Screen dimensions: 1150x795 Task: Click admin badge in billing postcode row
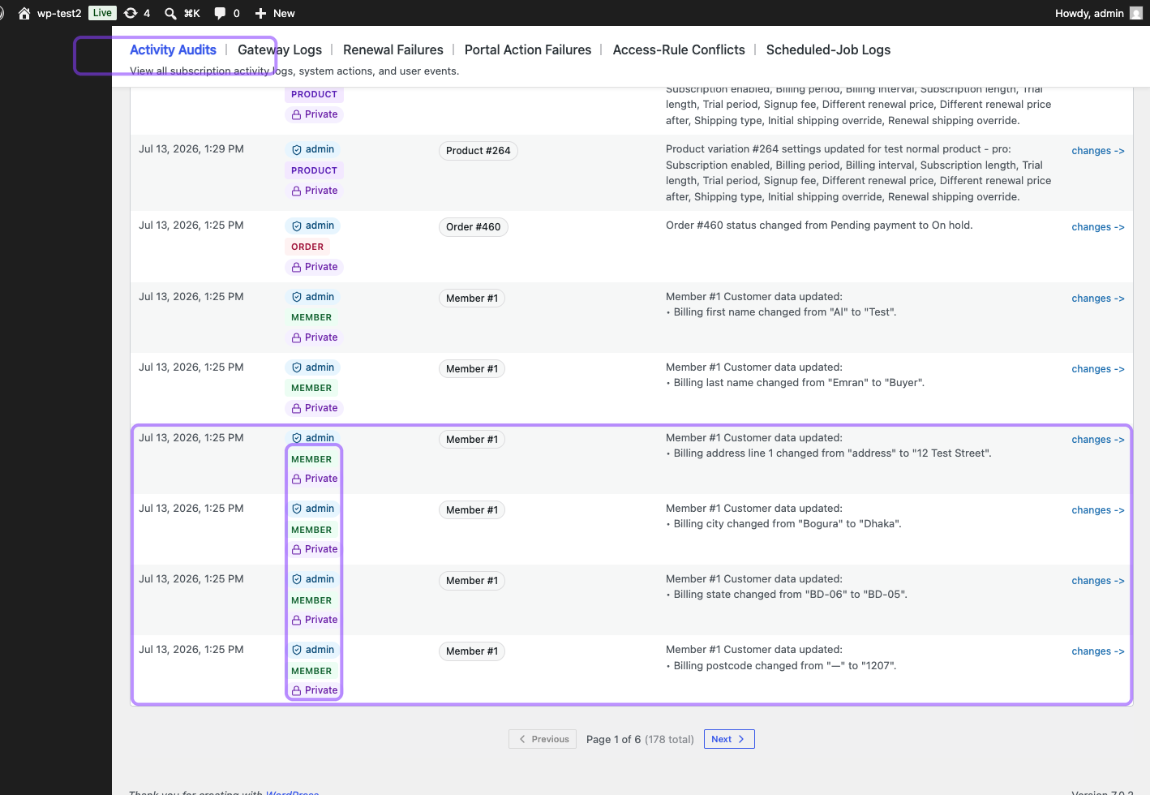click(x=313, y=650)
